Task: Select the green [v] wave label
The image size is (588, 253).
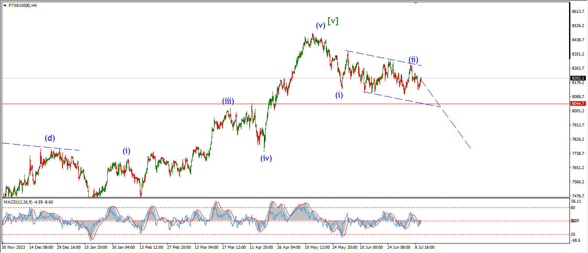Action: [333, 21]
